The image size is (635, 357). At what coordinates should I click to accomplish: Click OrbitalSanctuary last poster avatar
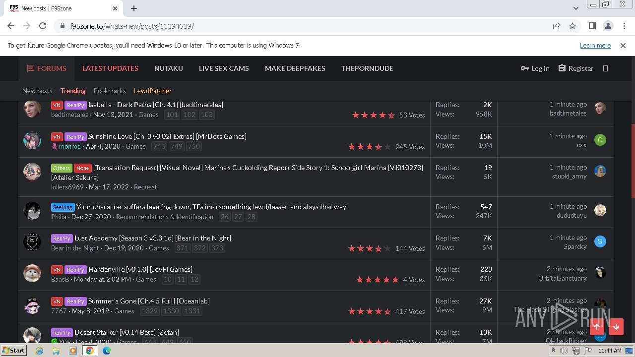point(600,273)
